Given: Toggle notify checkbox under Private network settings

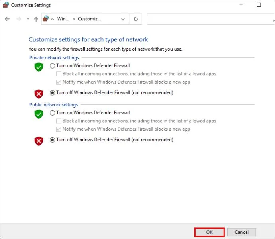Looking at the screenshot, I should [59, 82].
